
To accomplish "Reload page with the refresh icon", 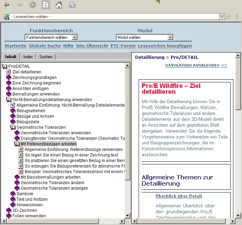I will coord(46,5).
